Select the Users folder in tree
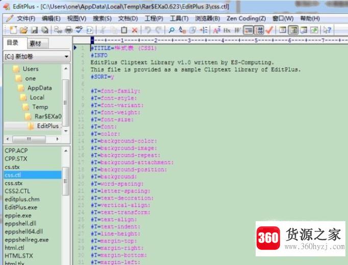The height and width of the screenshot is (265, 348). point(31,69)
